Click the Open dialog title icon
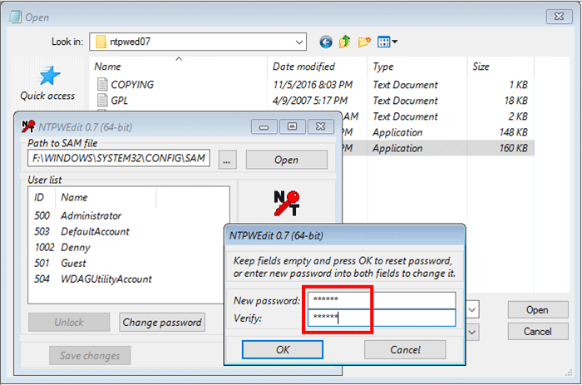 pos(16,17)
